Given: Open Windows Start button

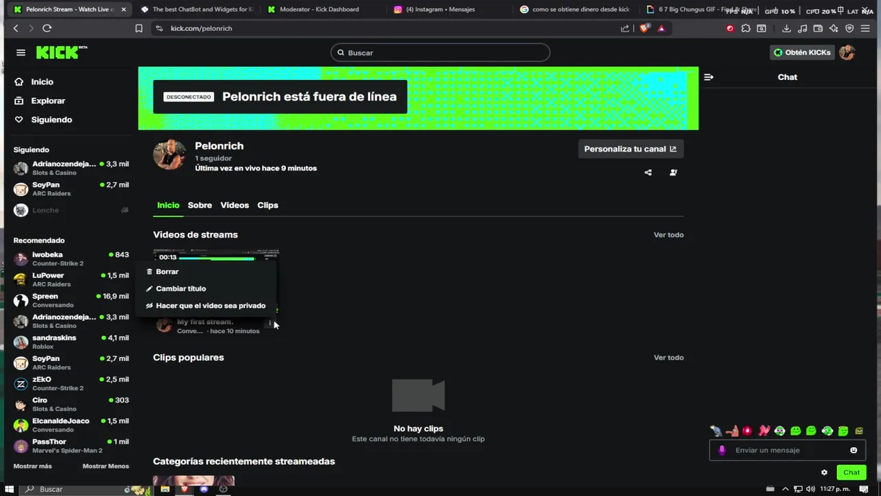Looking at the screenshot, I should coord(10,489).
